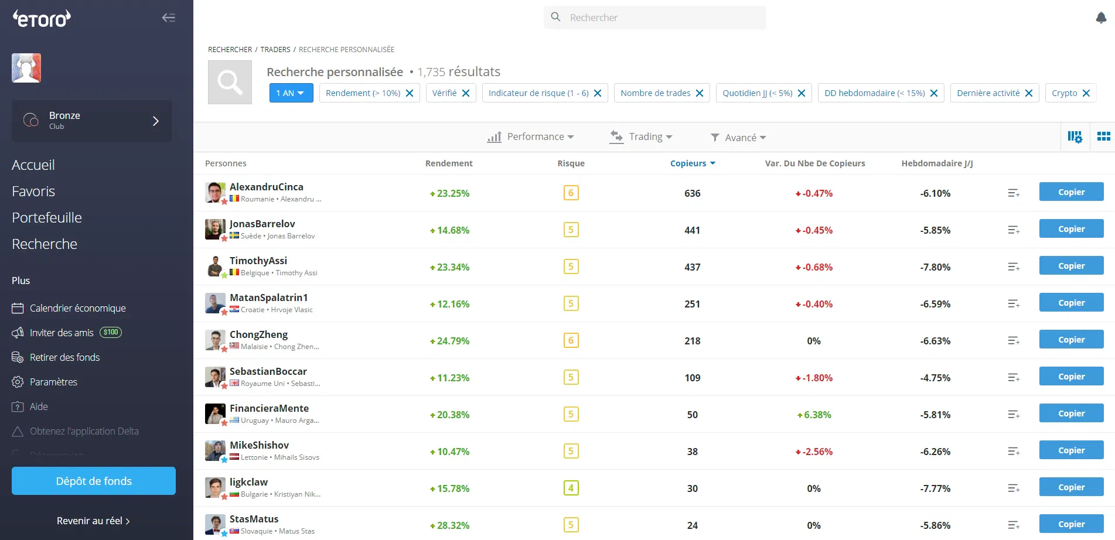The width and height of the screenshot is (1115, 540).
Task: Open Favoris page
Action: coord(33,192)
